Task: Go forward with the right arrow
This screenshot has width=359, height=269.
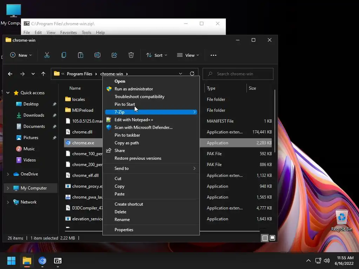Action: click(x=22, y=74)
